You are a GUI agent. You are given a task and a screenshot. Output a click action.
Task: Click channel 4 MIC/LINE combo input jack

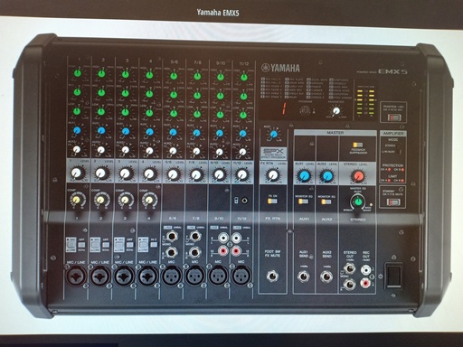[147, 276]
